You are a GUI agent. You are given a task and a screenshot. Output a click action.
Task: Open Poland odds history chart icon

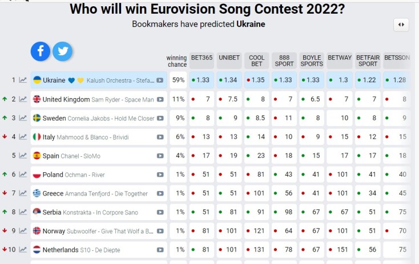pos(23,174)
